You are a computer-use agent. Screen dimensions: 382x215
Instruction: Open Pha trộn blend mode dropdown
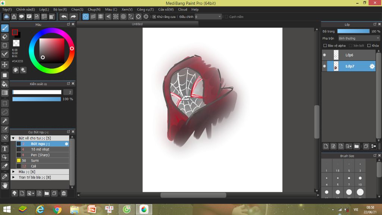[359, 38]
